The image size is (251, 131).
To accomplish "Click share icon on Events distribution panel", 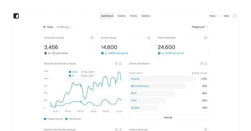I will 206,64.
